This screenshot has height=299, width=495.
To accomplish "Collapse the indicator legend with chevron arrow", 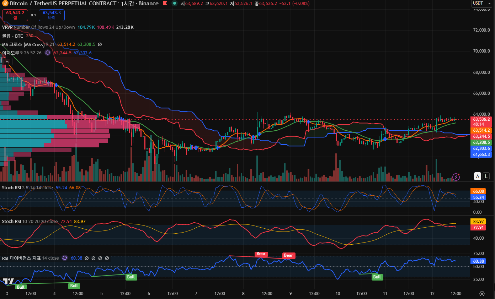I will point(7,62).
